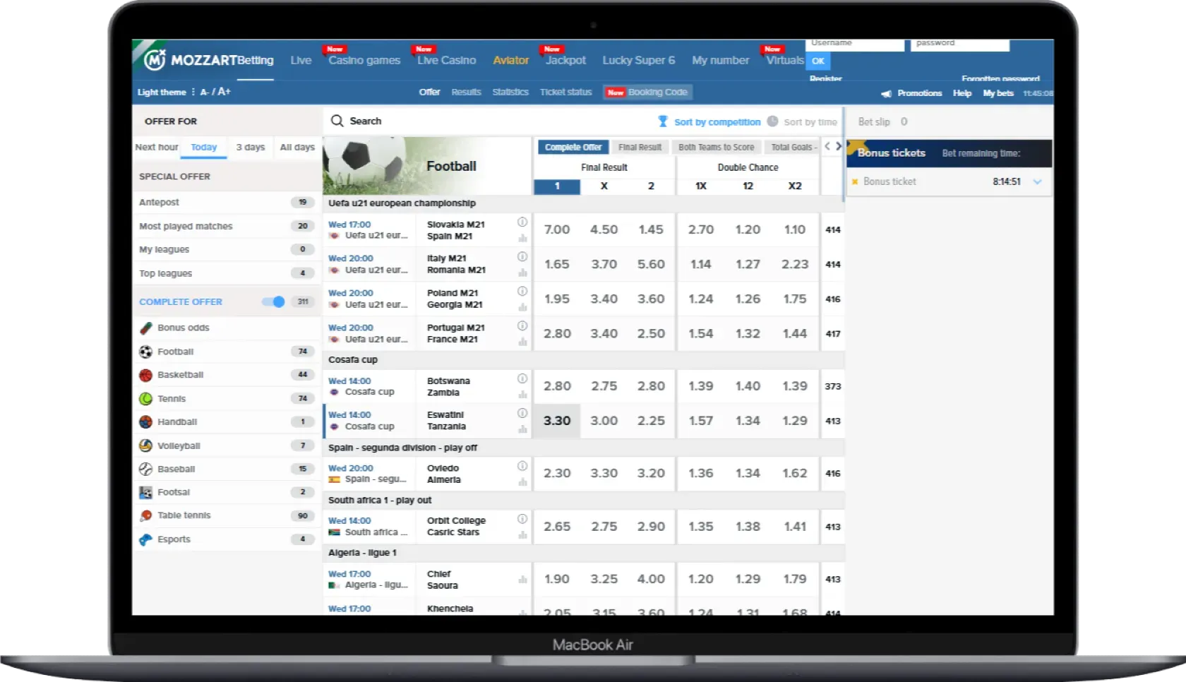Select the Esports icon in sidebar
Screen dimensions: 1186x682
click(x=145, y=539)
